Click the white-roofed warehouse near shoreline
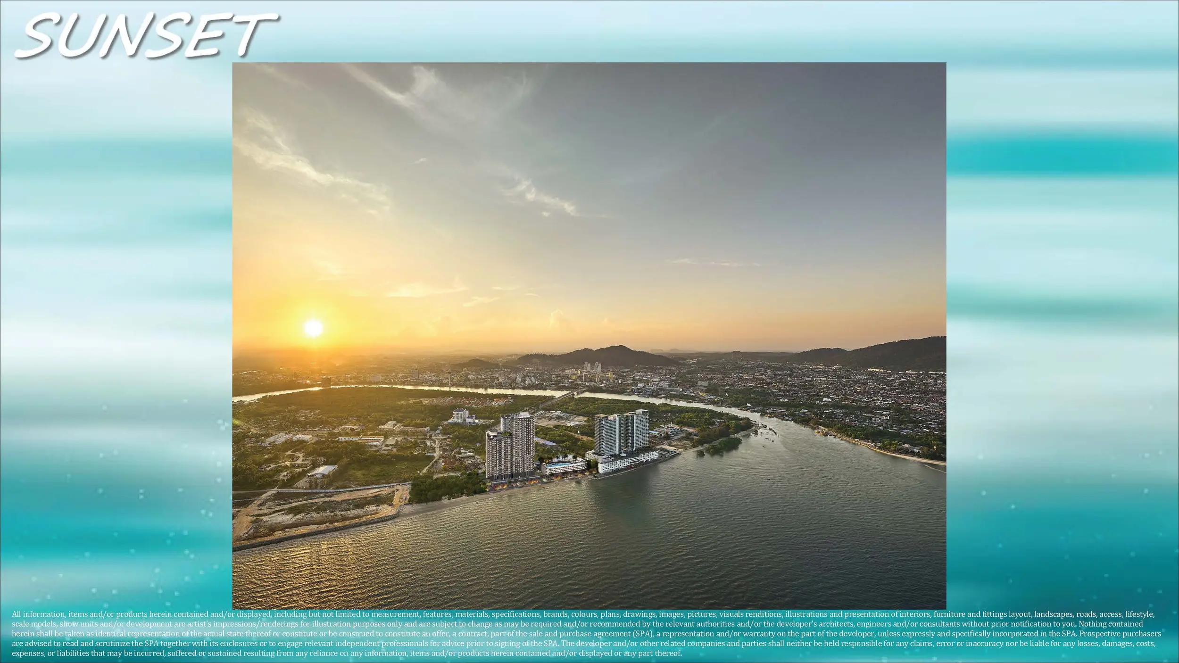Screen dimensions: 1179x663 click(x=323, y=471)
